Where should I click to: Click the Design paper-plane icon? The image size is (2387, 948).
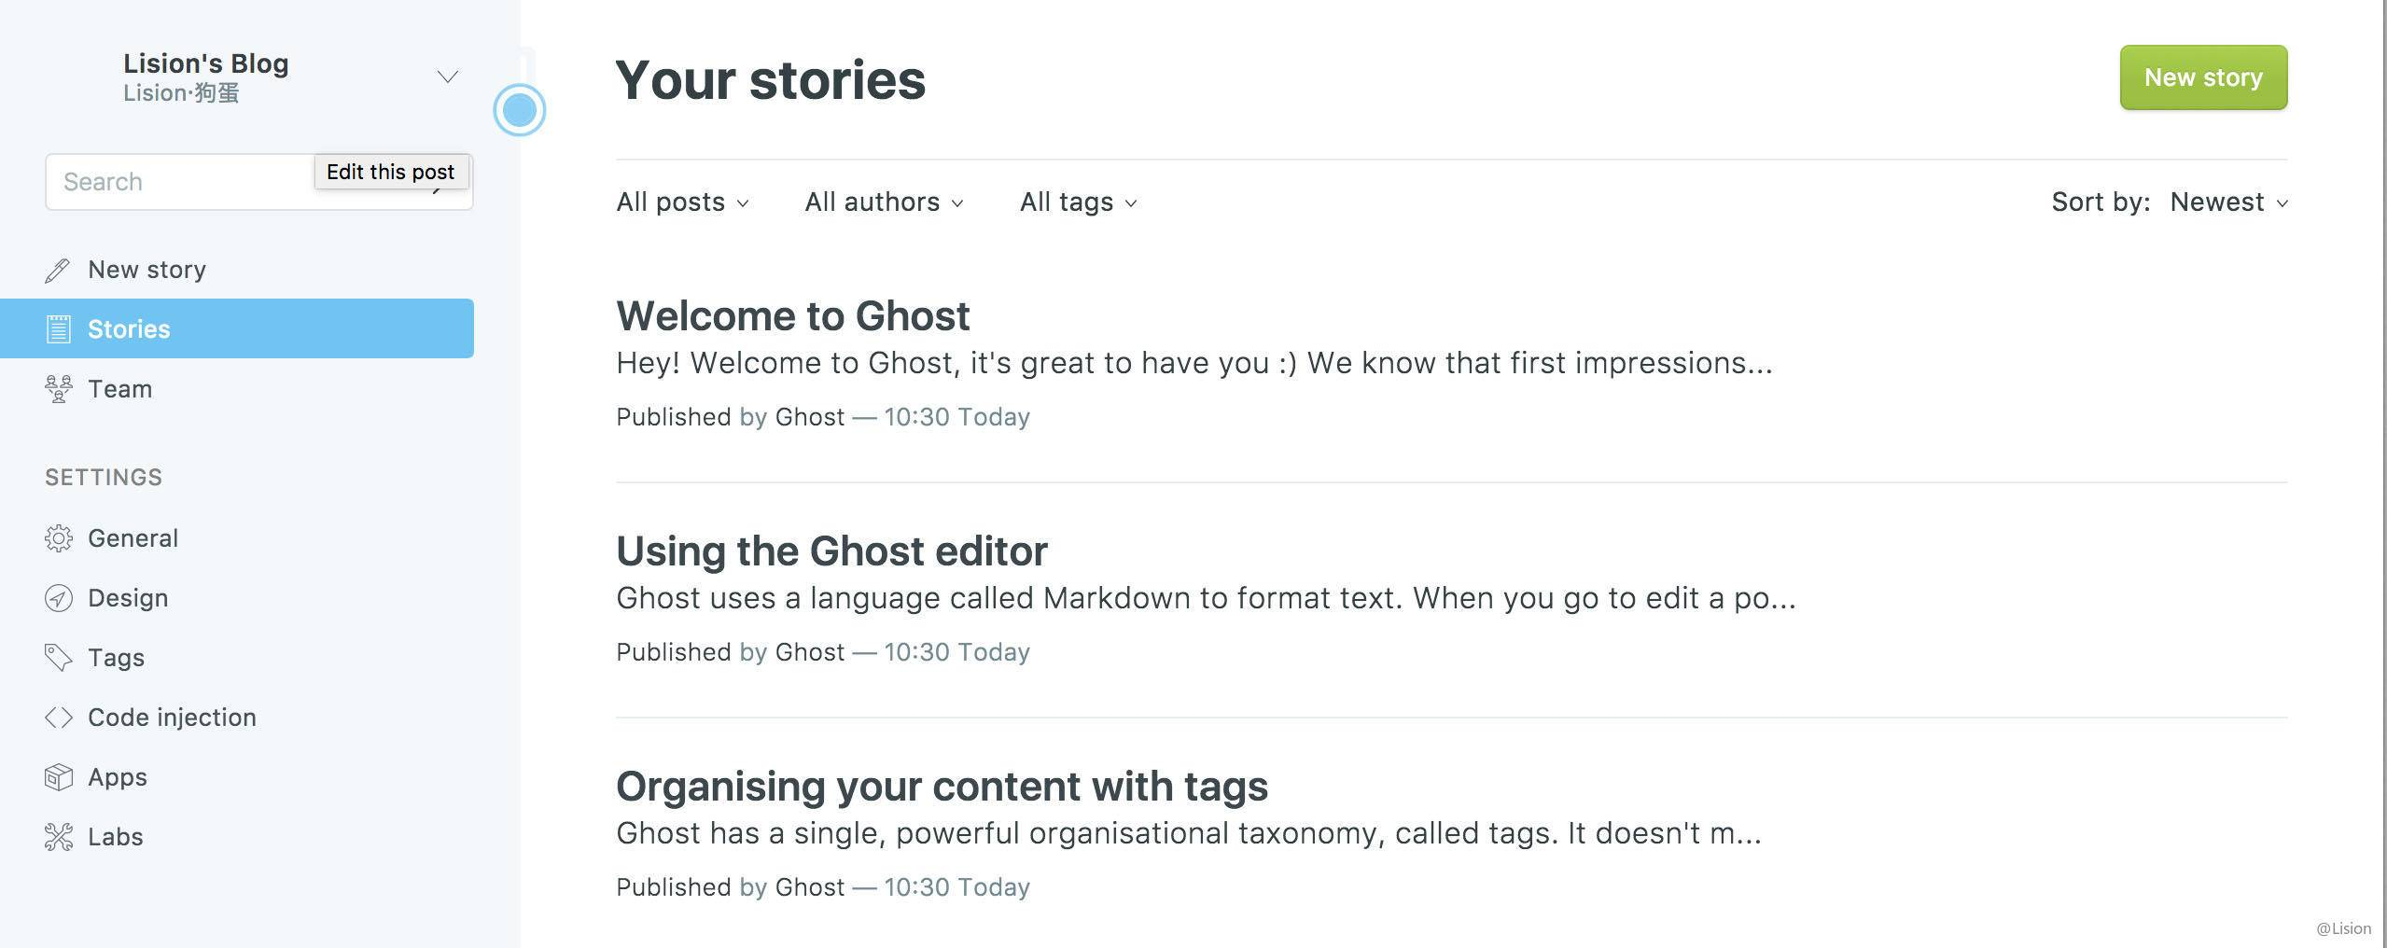point(58,598)
